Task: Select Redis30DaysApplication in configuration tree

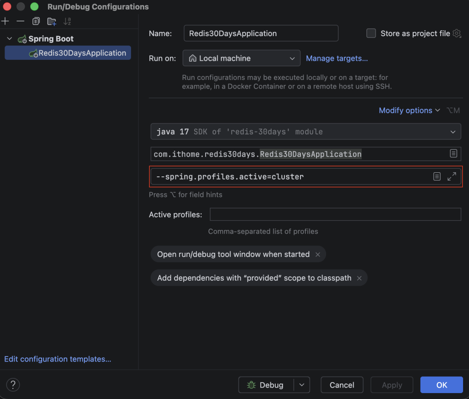Action: tap(68, 53)
